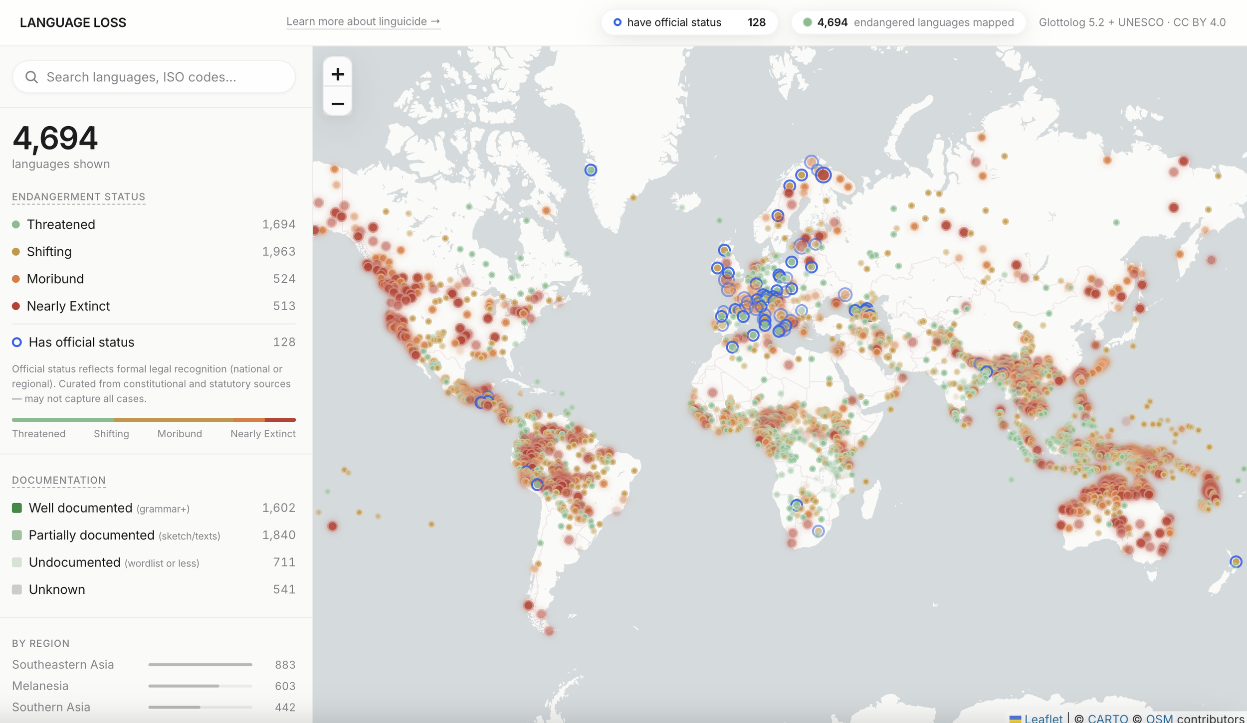The height and width of the screenshot is (723, 1247).
Task: Toggle Has official status filter
Action: (81, 342)
